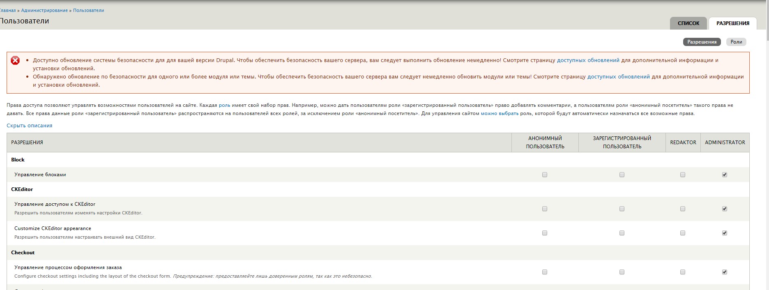The height and width of the screenshot is (290, 769).
Task: Click the можно выбрать link
Action: tap(500, 114)
